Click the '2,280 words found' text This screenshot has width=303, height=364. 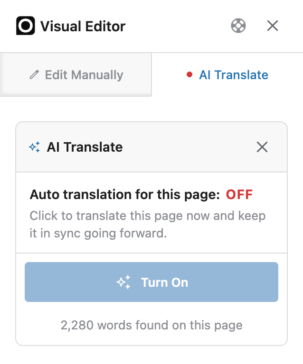(x=151, y=325)
